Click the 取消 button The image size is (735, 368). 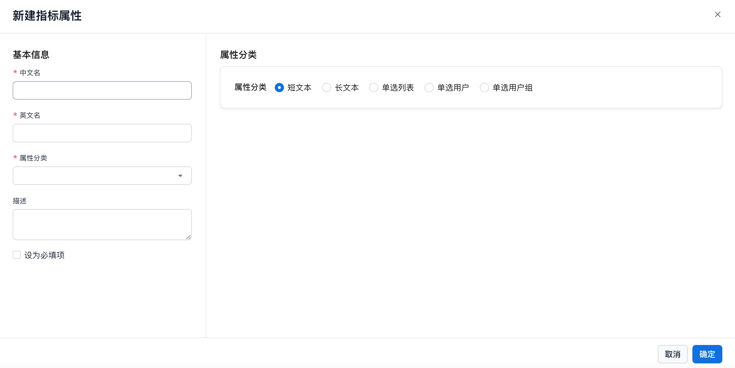tap(673, 354)
